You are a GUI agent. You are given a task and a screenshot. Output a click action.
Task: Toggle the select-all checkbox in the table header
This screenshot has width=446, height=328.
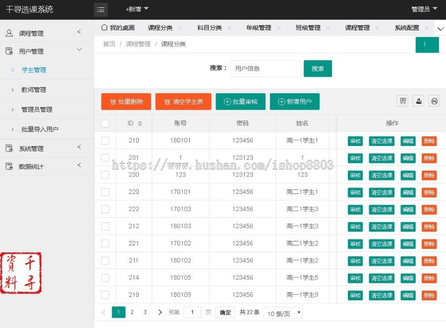click(x=105, y=123)
